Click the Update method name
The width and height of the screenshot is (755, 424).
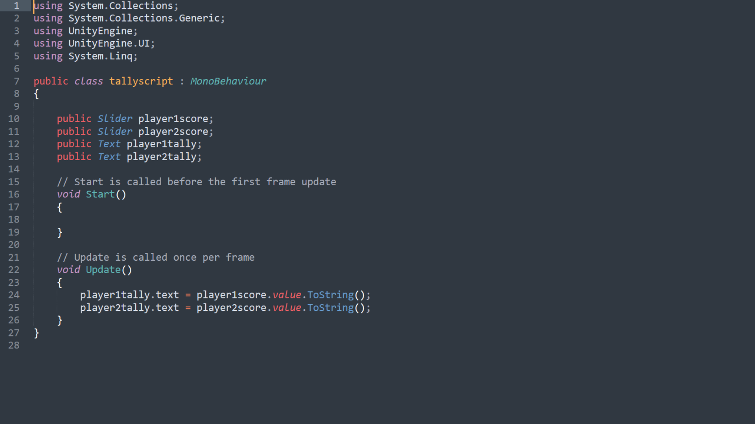103,270
